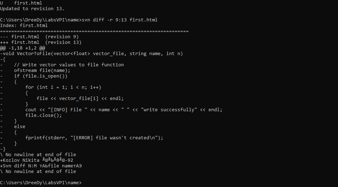This screenshot has width=338, height=187.
Task: Click the 'if (file.is_open())' line
Action: coord(41,76)
